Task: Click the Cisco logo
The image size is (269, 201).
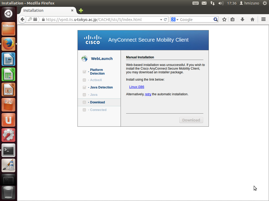Action: click(93, 40)
